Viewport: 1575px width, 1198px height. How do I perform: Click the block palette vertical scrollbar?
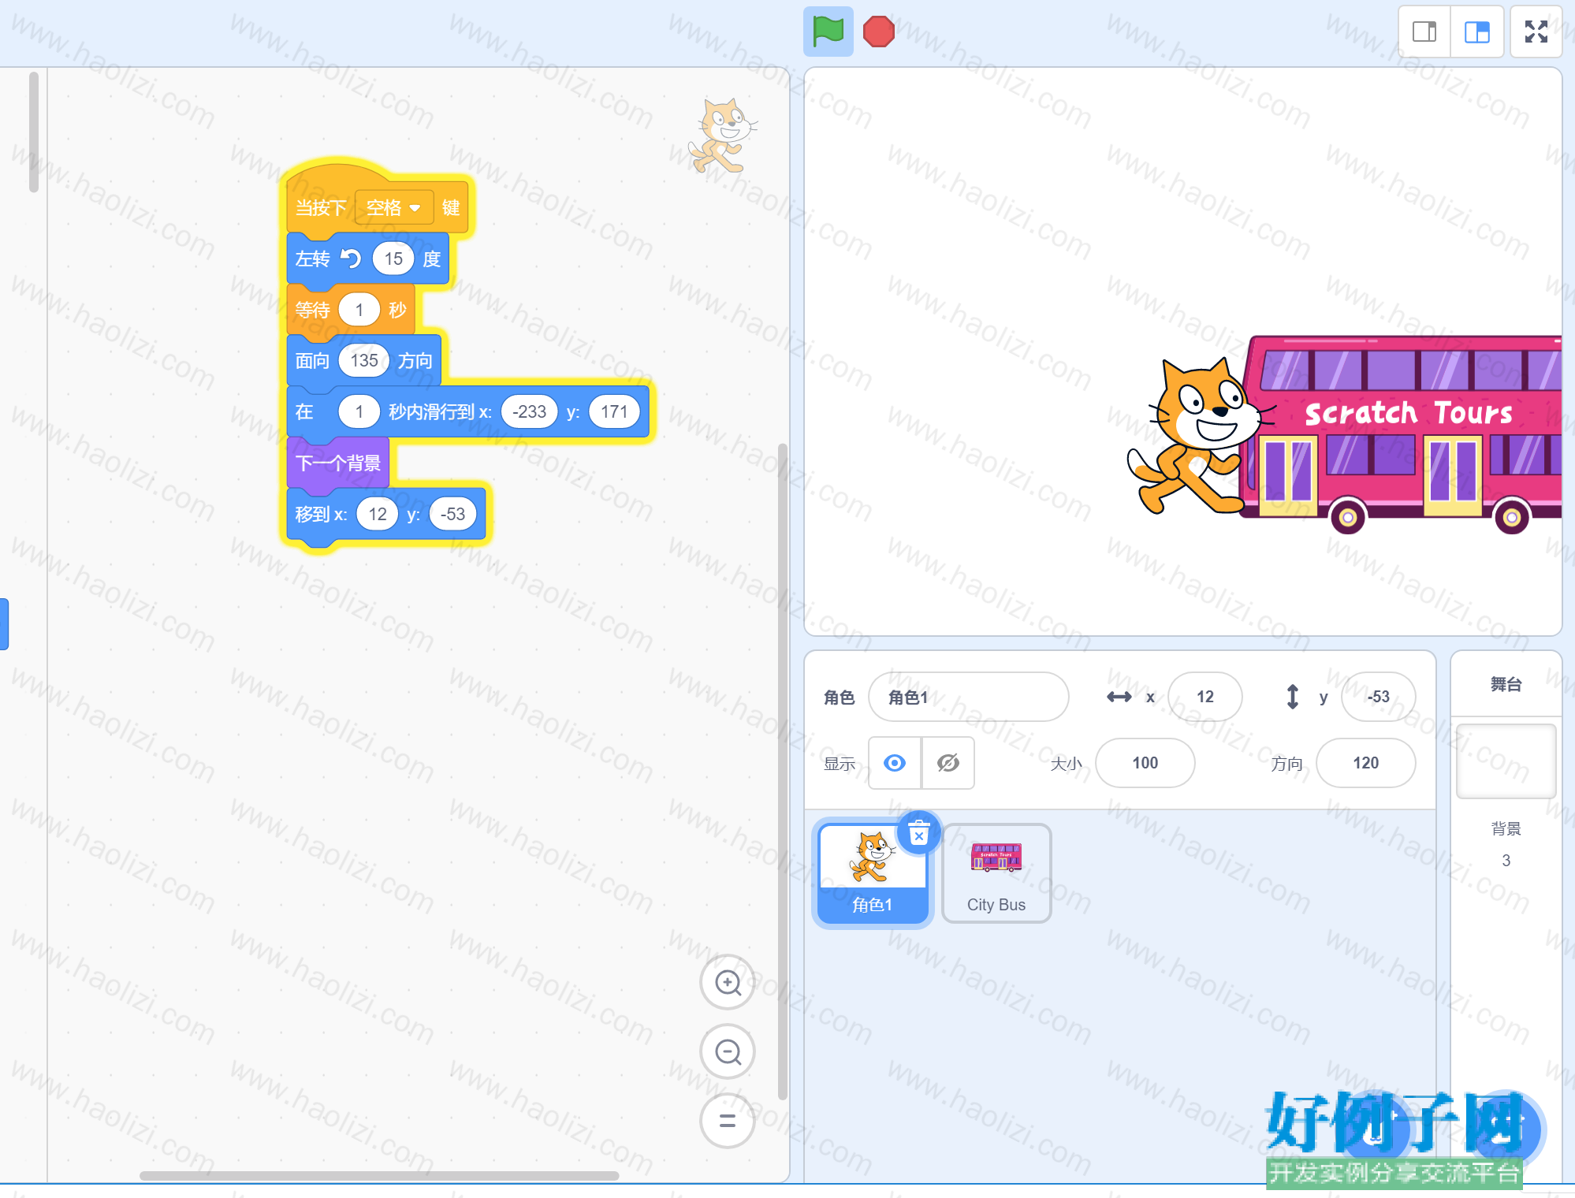tap(34, 132)
